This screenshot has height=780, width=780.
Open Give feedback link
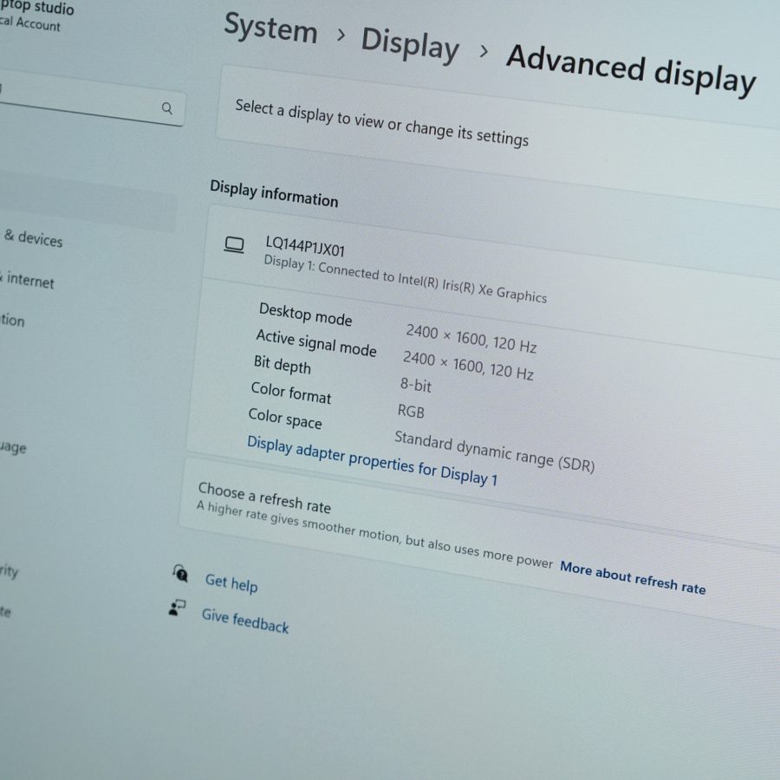[x=244, y=621]
